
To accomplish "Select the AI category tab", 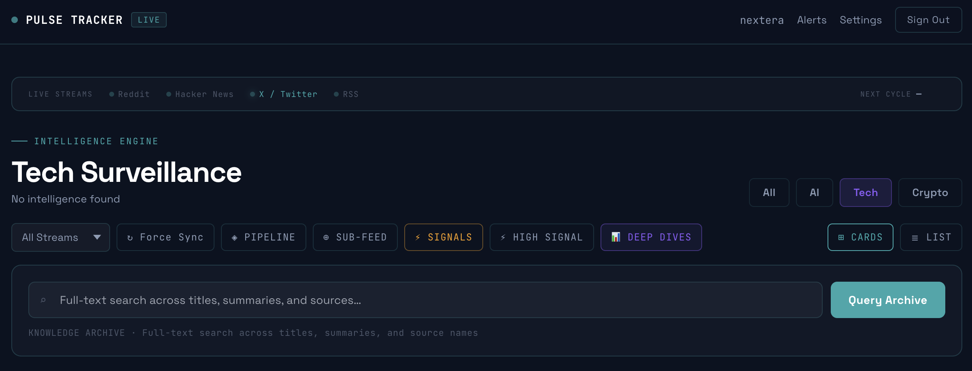I will [814, 192].
